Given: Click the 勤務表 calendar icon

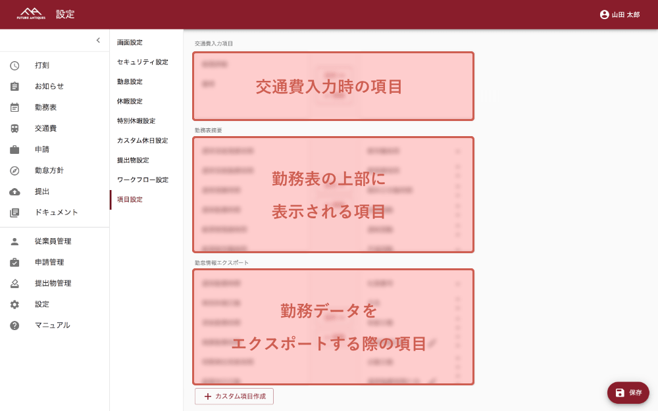Looking at the screenshot, I should (14, 107).
